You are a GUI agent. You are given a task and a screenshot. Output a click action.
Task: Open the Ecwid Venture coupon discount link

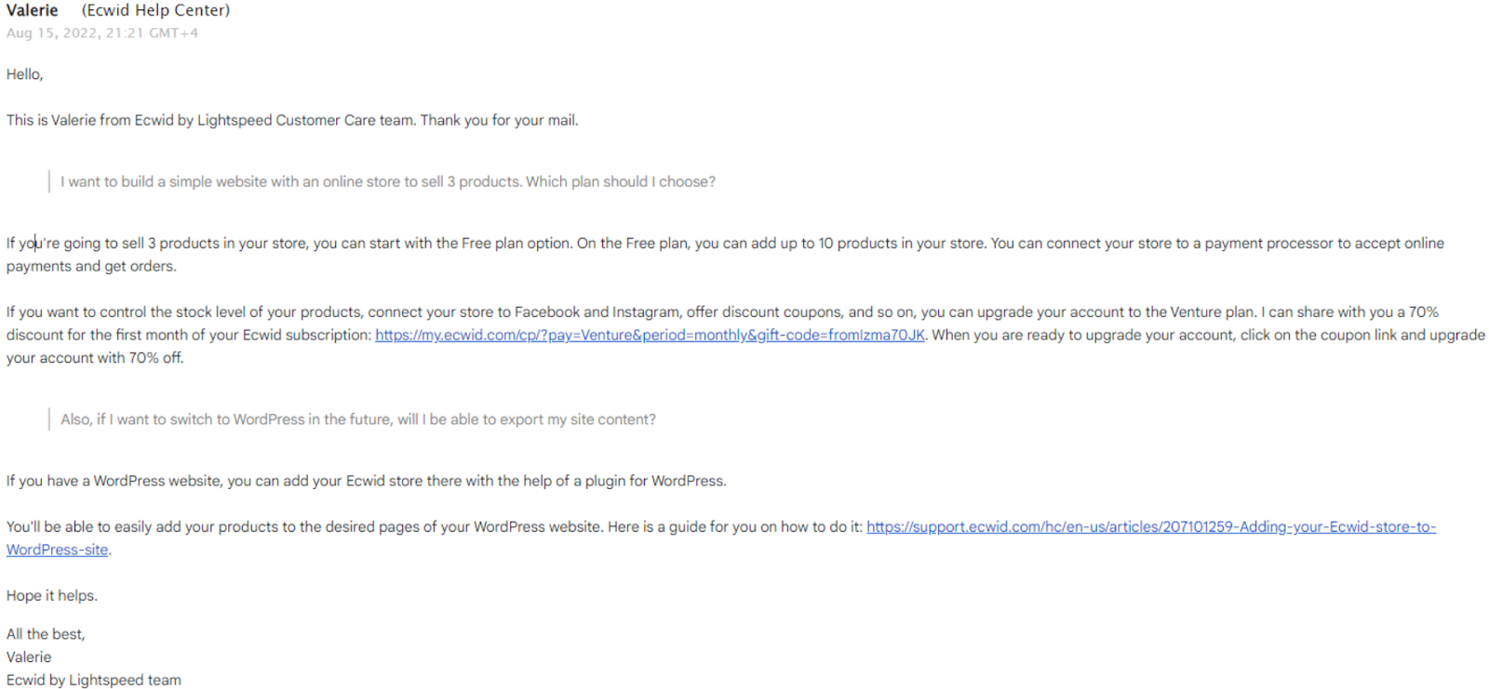(x=650, y=335)
